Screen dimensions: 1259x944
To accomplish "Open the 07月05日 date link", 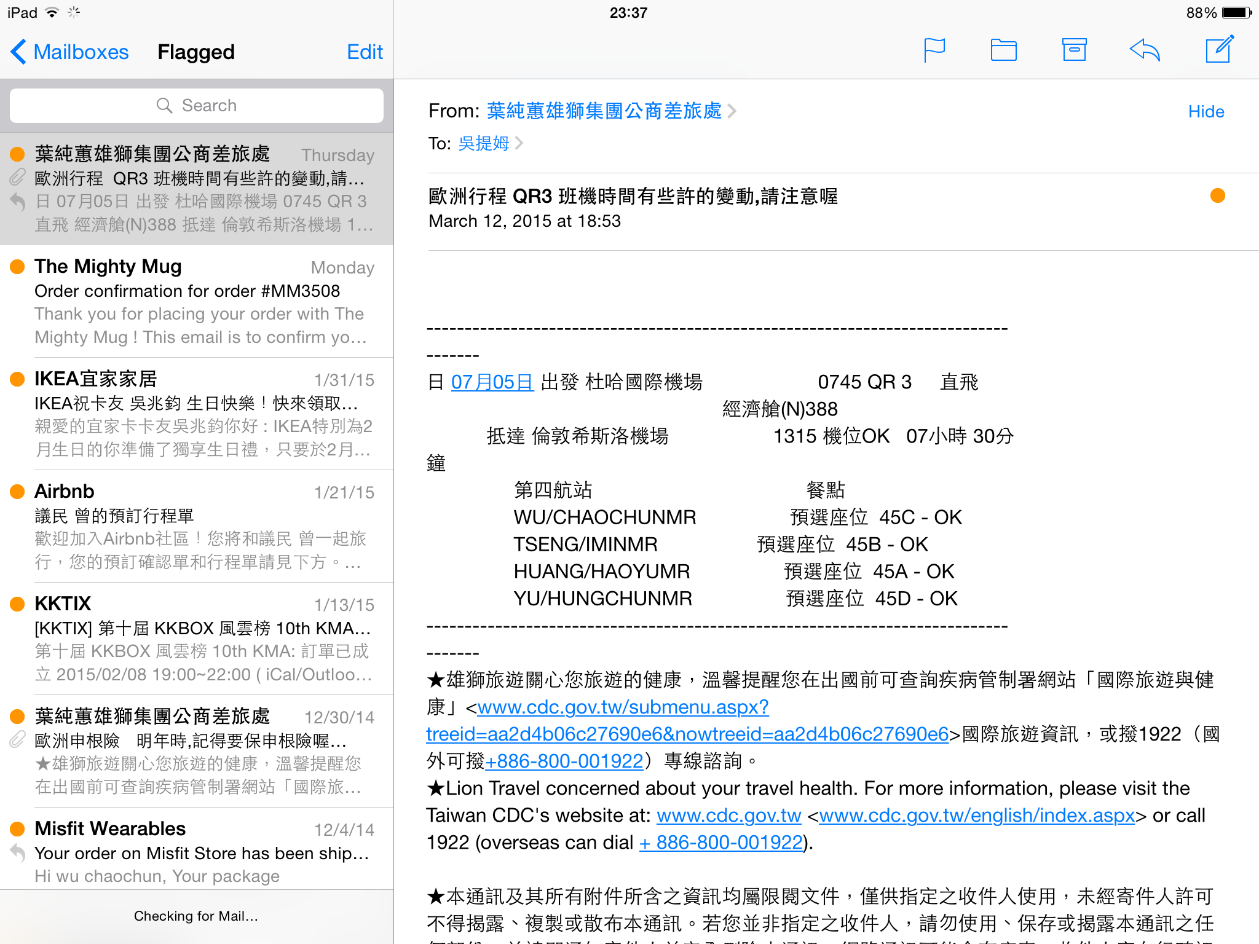I will pos(492,382).
